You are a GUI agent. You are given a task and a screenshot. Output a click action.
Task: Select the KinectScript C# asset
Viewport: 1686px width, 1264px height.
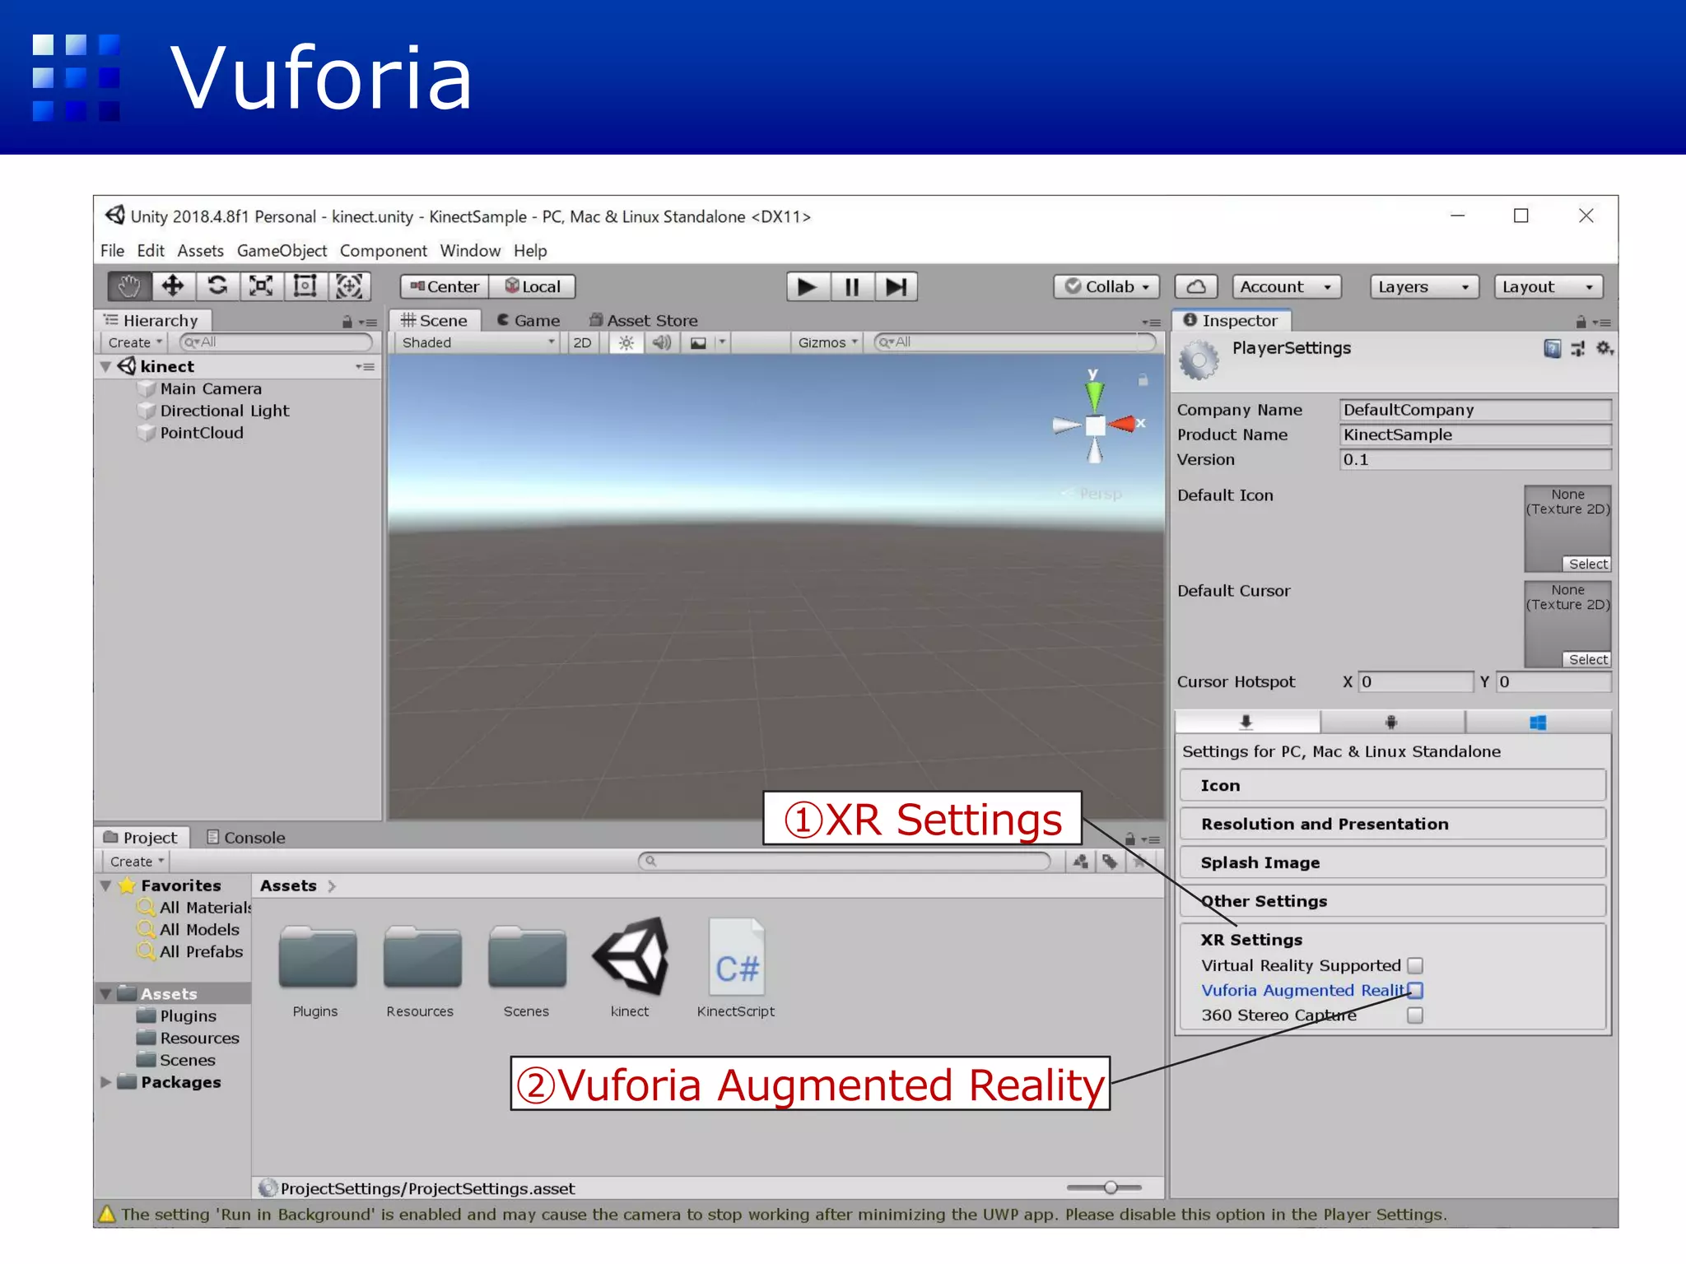[x=736, y=967]
